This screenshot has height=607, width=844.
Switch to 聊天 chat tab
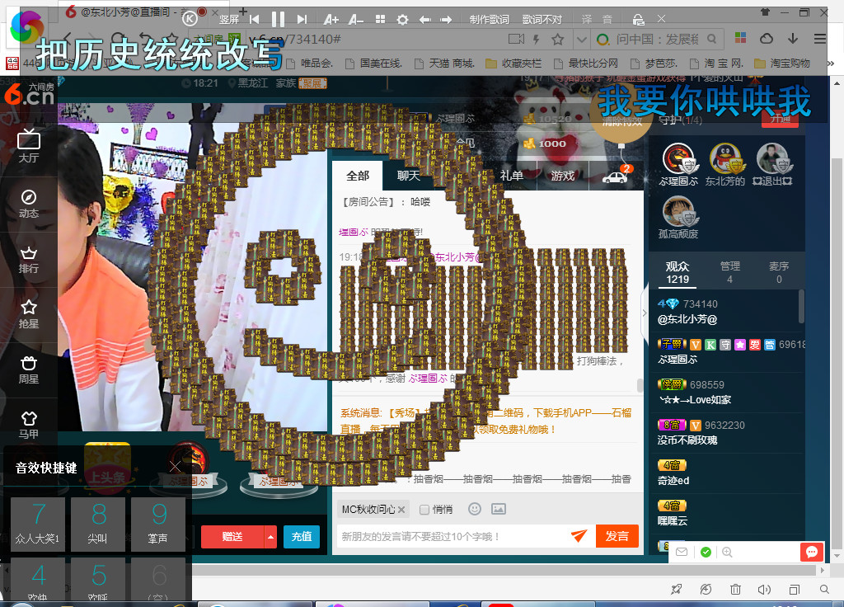click(x=408, y=176)
